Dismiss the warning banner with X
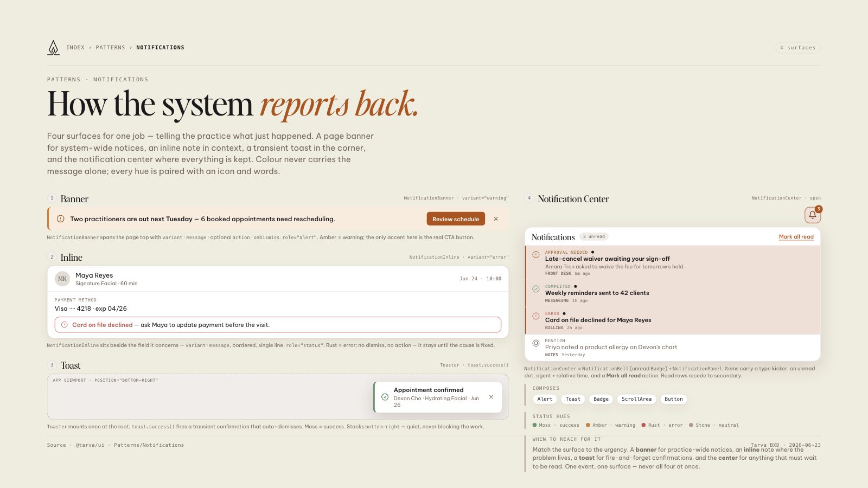Viewport: 868px width, 488px height. point(496,219)
